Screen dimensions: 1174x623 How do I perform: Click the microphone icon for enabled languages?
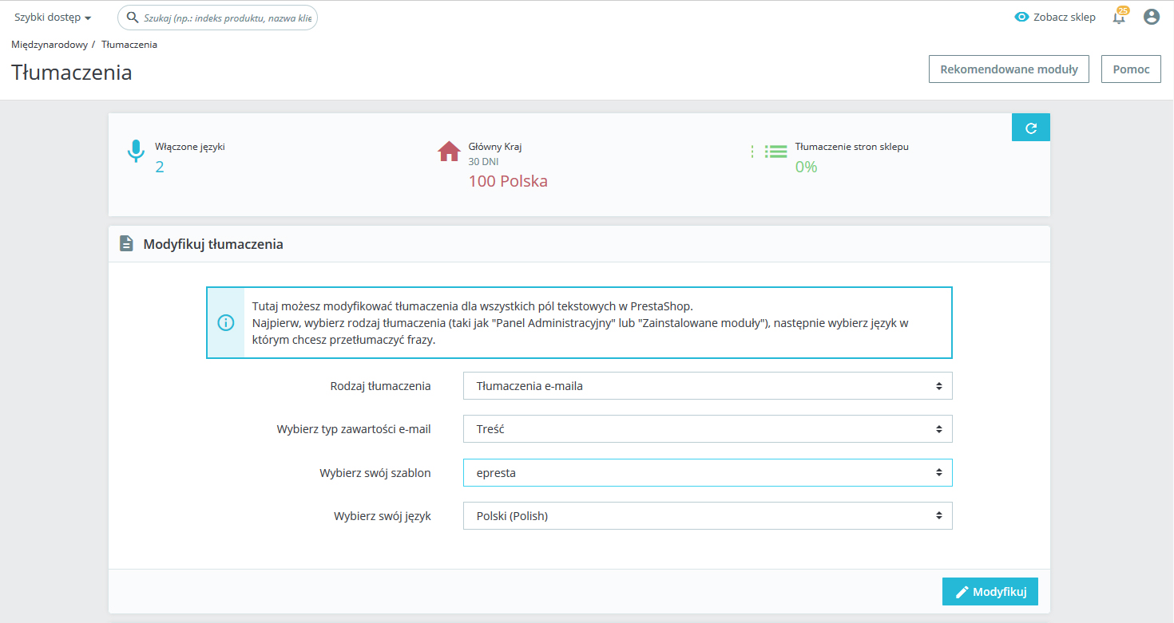click(136, 152)
